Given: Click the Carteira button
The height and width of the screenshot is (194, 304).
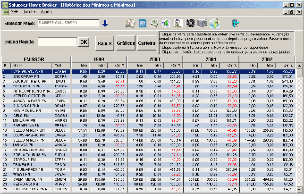Looking at the screenshot, I should [147, 43].
